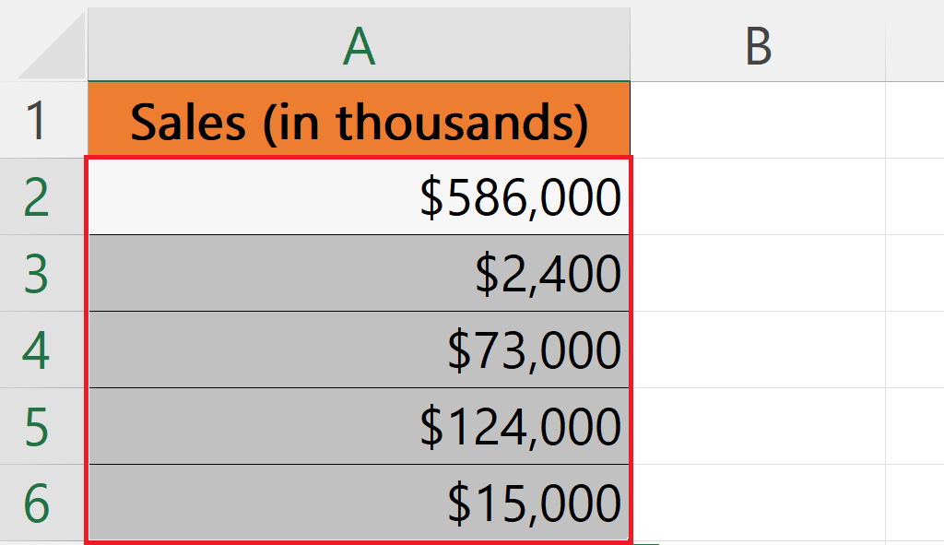Select the cell containing $2,400
Viewport: 944px width, 545px height.
(360, 272)
